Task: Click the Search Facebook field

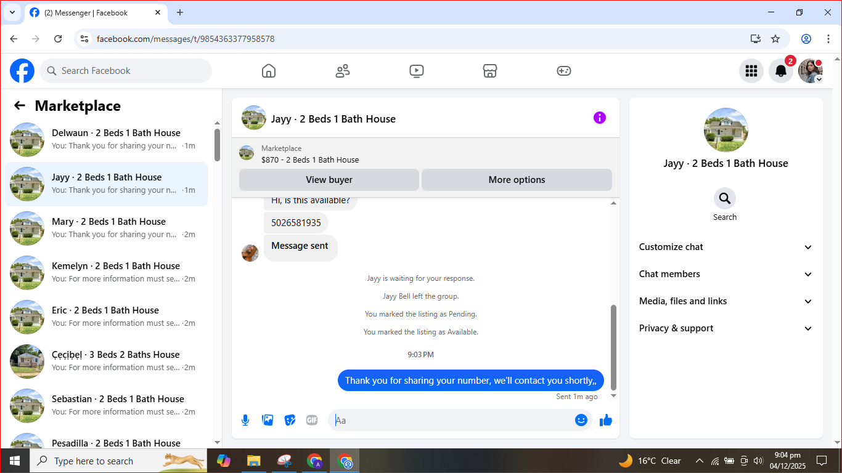Action: (126, 71)
